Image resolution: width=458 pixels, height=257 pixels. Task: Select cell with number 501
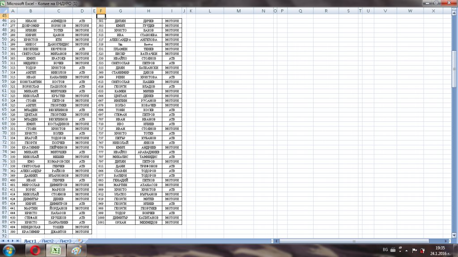(x=101, y=21)
